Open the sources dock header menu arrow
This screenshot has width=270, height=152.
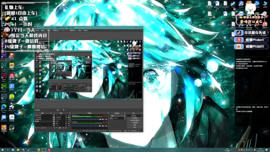(70, 113)
